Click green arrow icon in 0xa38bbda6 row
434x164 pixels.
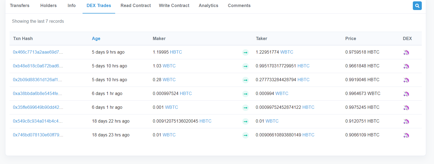pos(245,94)
